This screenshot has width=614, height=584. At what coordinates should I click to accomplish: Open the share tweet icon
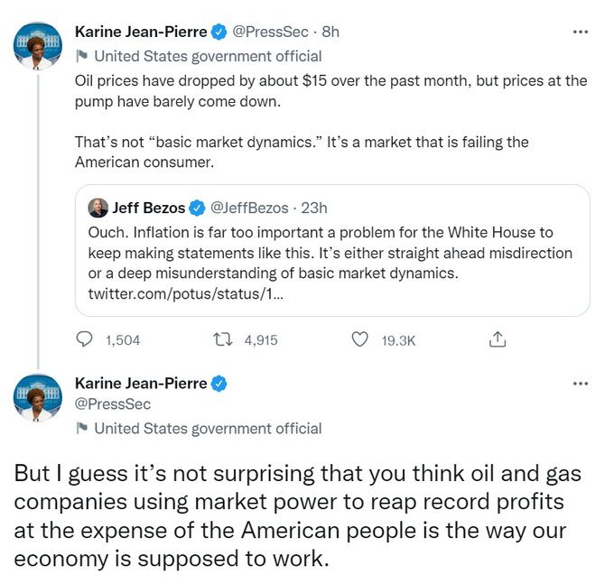497,339
